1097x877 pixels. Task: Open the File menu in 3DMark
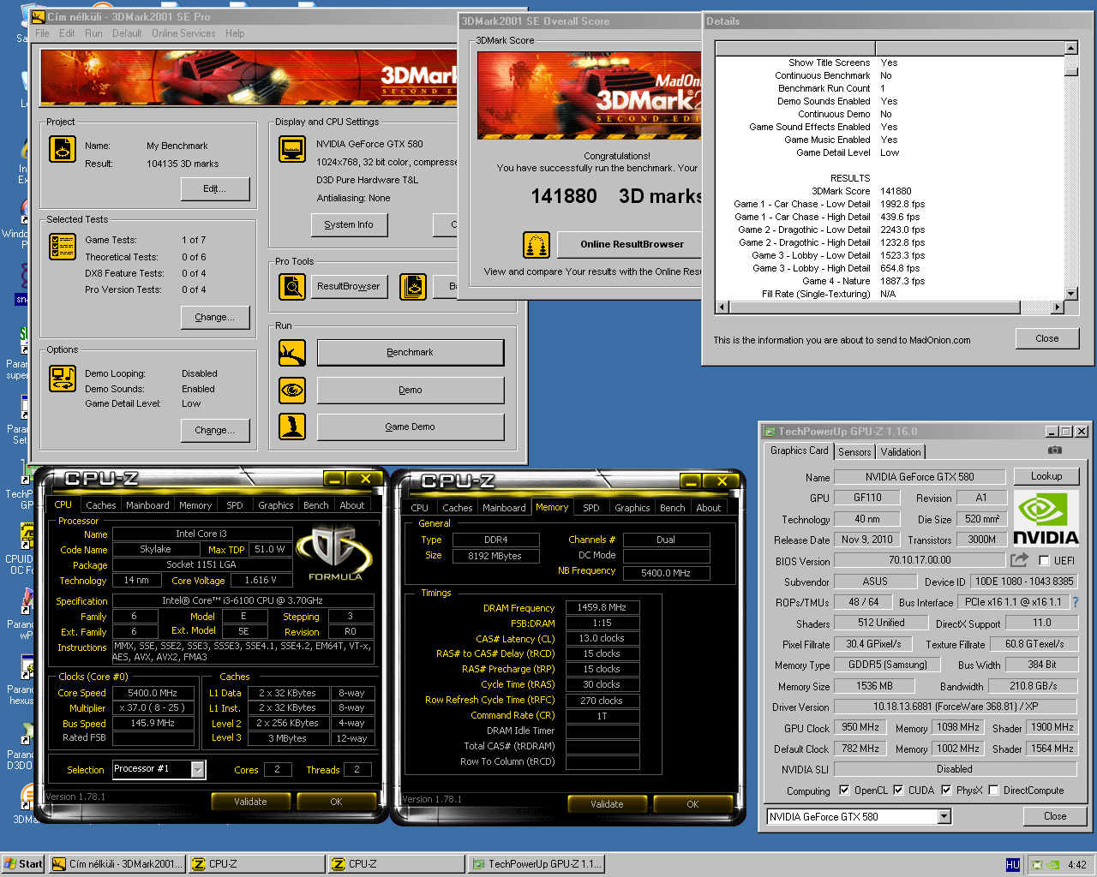42,33
